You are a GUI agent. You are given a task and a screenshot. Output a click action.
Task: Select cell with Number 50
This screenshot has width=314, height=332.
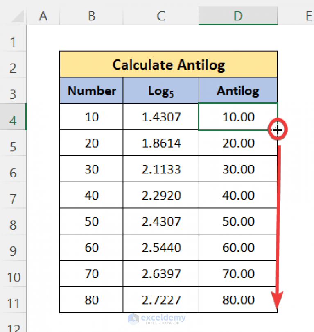[x=91, y=221]
